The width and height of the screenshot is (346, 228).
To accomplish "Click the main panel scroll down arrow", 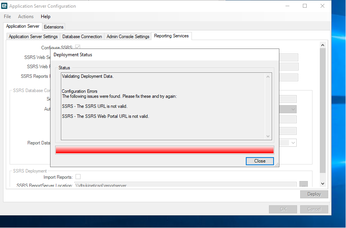I will pyautogui.click(x=322, y=183).
